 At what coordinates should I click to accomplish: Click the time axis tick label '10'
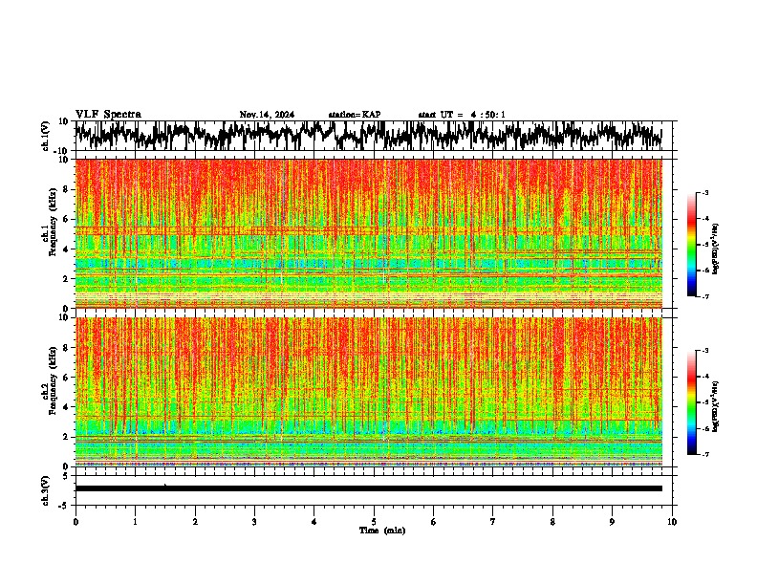click(672, 522)
